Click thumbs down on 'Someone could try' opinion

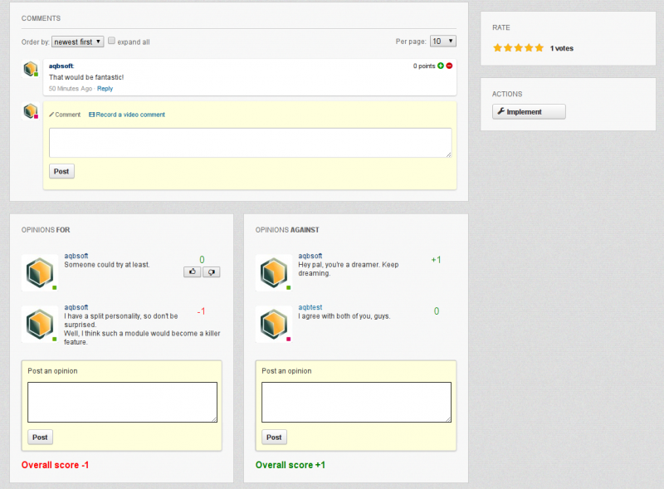[x=211, y=271]
